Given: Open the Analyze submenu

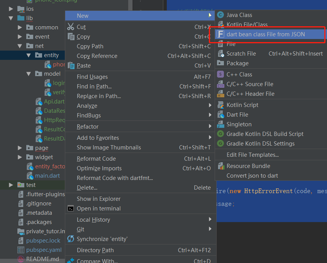Looking at the screenshot, I should [140, 106].
